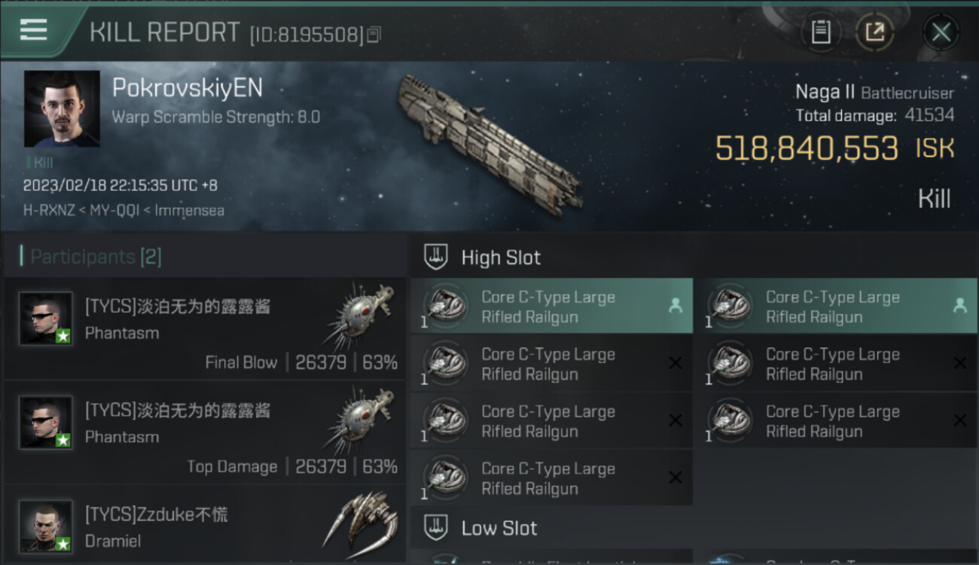Open the clipboard notes icon
979x565 pixels.
tap(821, 32)
